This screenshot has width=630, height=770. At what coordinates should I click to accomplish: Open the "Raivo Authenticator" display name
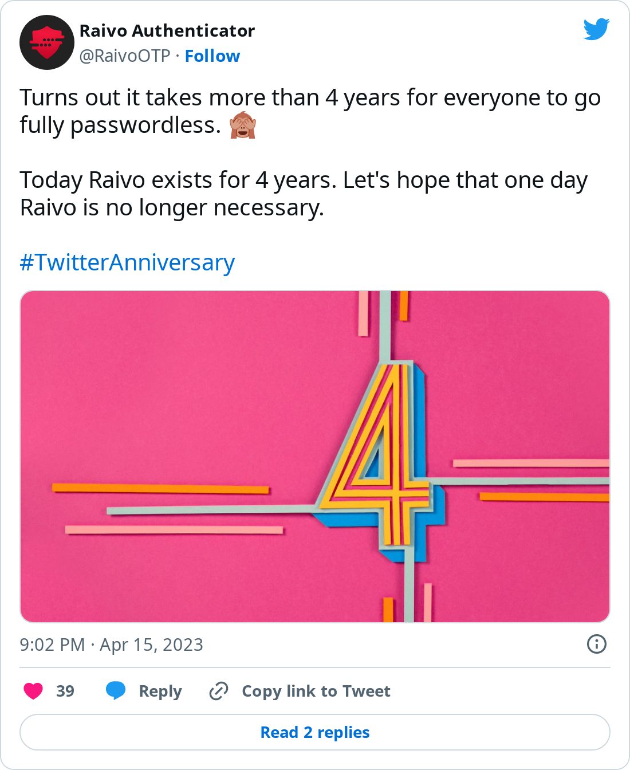point(167,31)
